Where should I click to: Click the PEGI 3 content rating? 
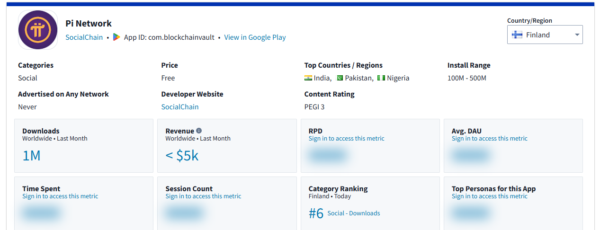314,107
